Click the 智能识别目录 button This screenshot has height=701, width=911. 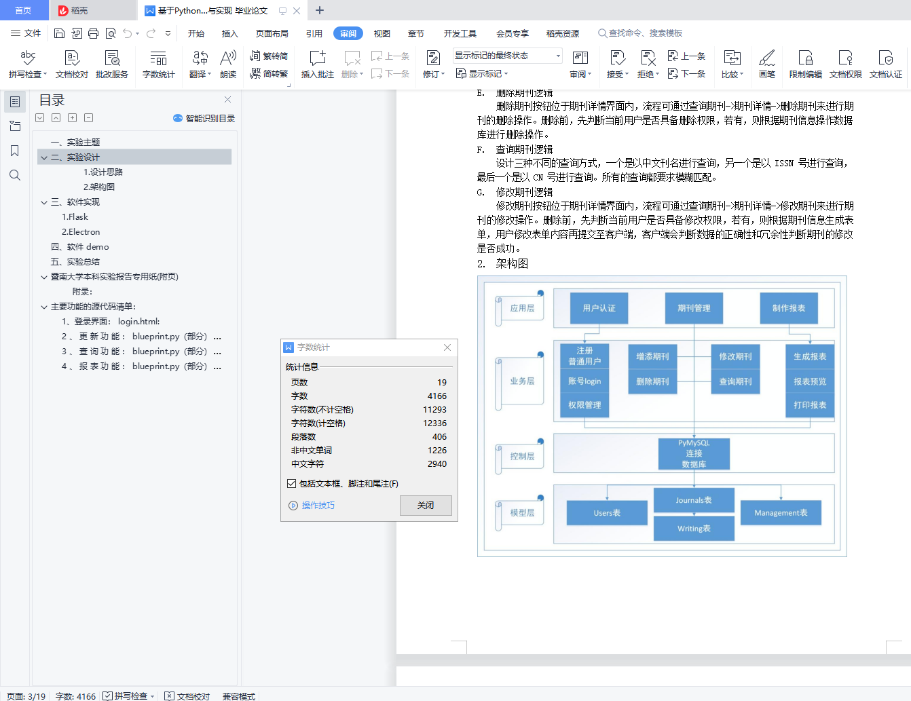point(204,118)
